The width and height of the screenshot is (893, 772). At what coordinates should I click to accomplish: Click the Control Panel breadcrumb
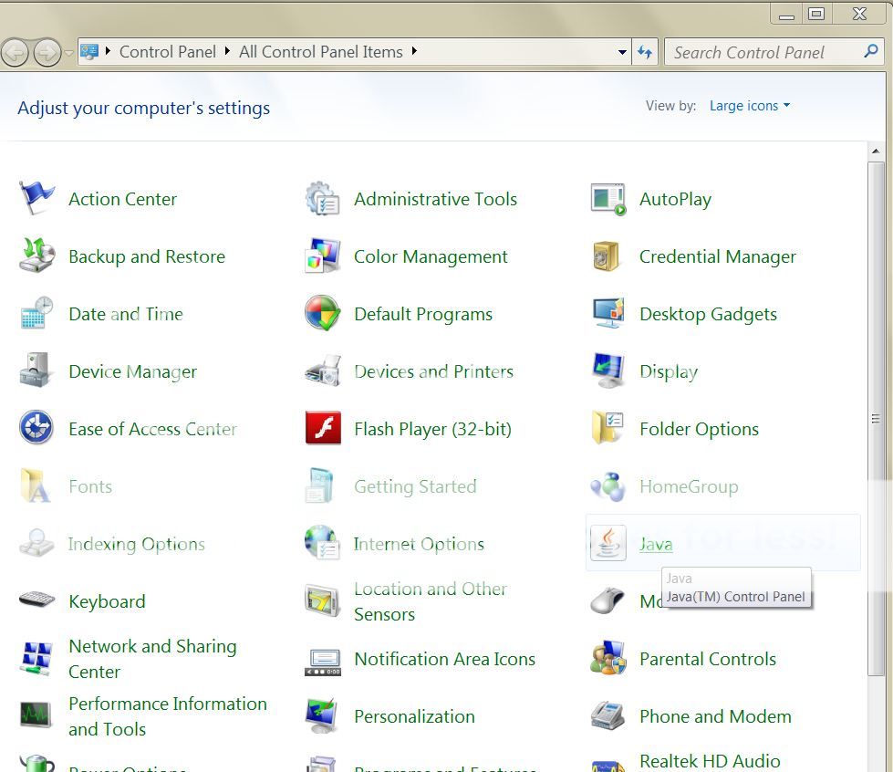coord(168,52)
